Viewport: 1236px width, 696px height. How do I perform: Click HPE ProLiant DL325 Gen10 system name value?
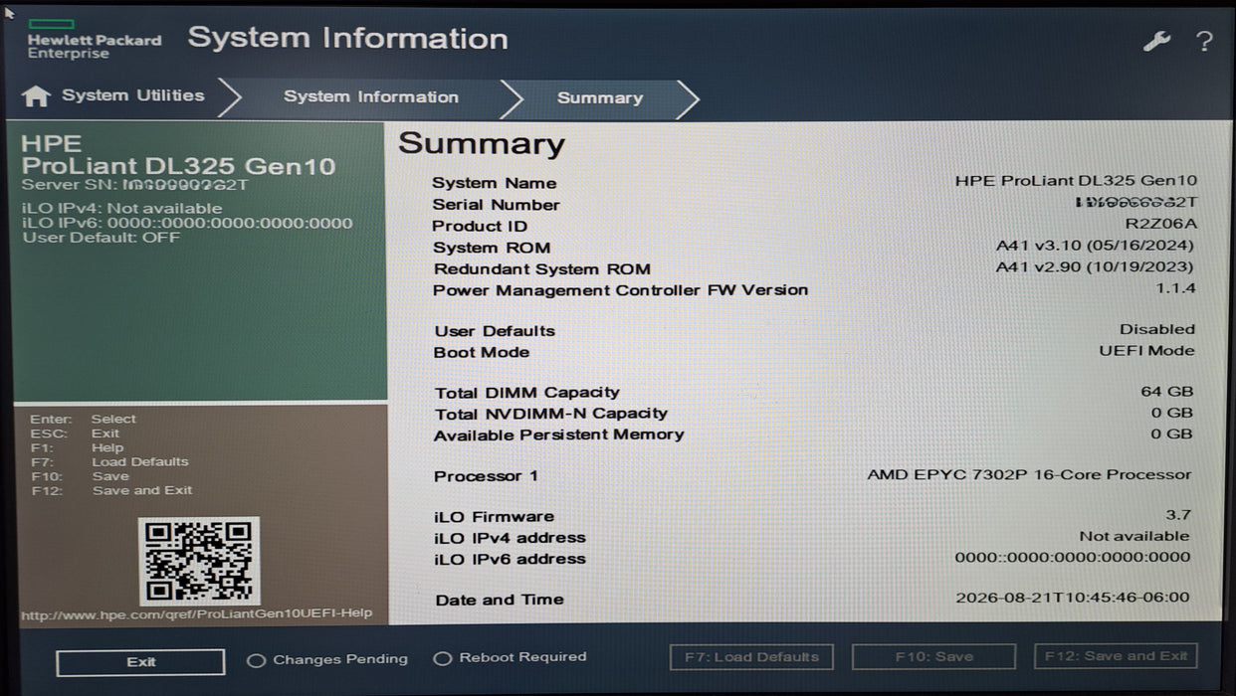point(1076,181)
